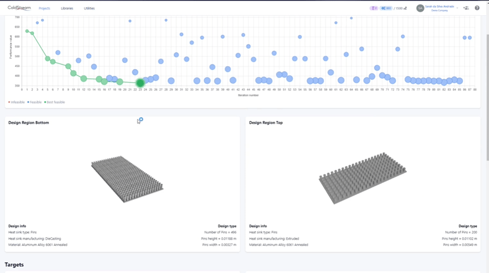This screenshot has width=489, height=273.
Task: Click the SA user avatar
Action: pos(420,8)
